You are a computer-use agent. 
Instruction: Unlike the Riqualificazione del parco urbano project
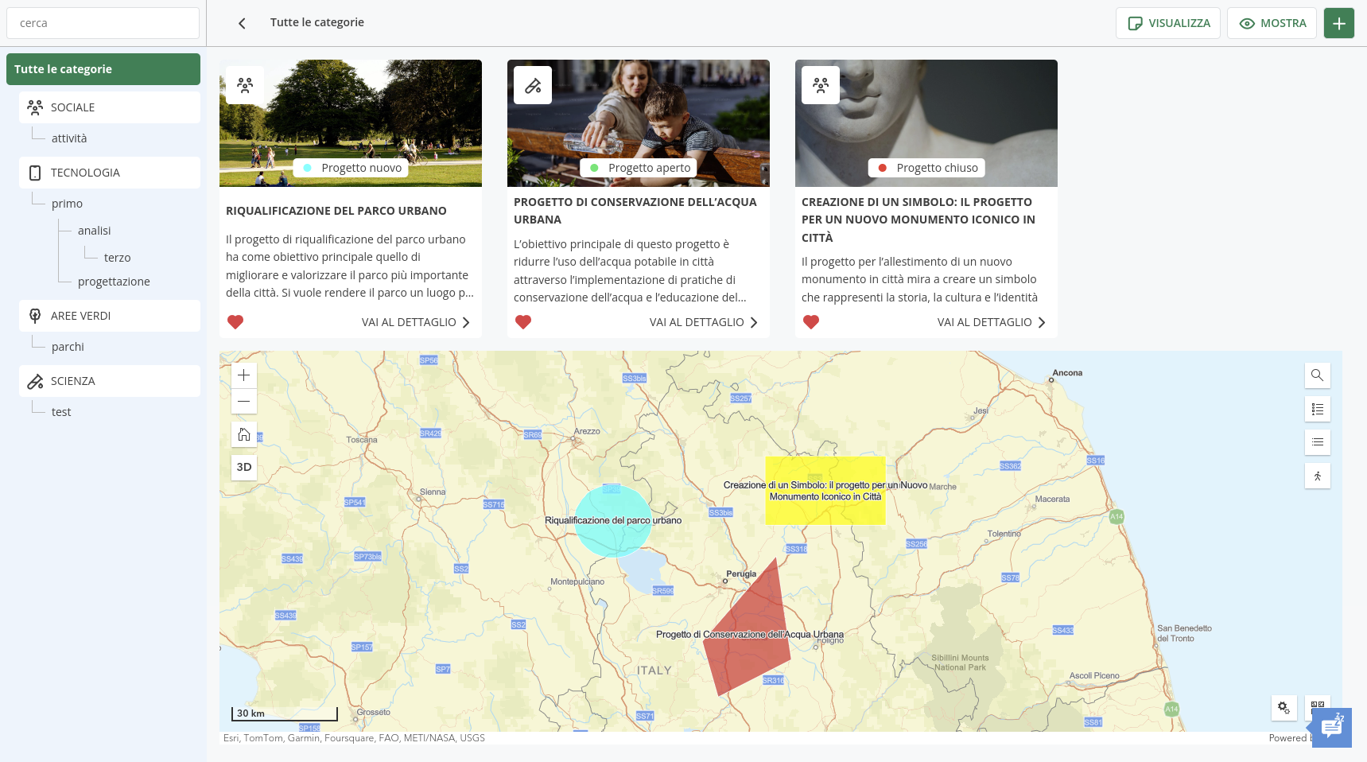point(235,322)
